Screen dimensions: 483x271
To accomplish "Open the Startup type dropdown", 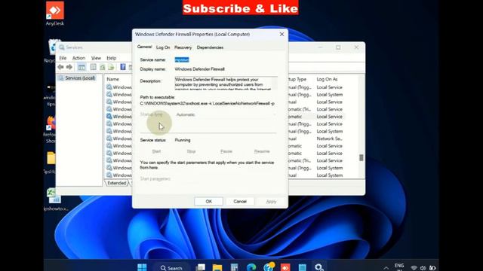I will coord(226,114).
